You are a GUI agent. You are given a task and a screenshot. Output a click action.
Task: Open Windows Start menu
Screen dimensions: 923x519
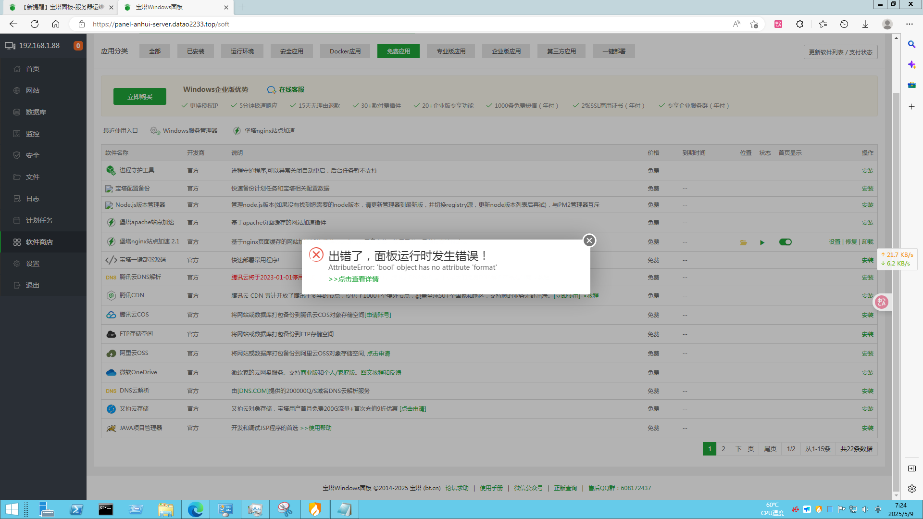[12, 509]
